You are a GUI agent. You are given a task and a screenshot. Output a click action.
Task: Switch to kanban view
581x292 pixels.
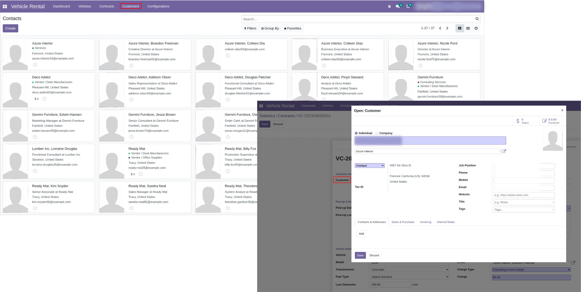(x=460, y=28)
